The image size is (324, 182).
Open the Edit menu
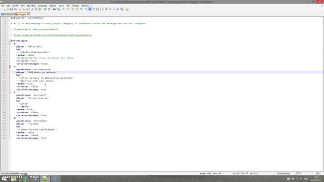coord(8,6)
